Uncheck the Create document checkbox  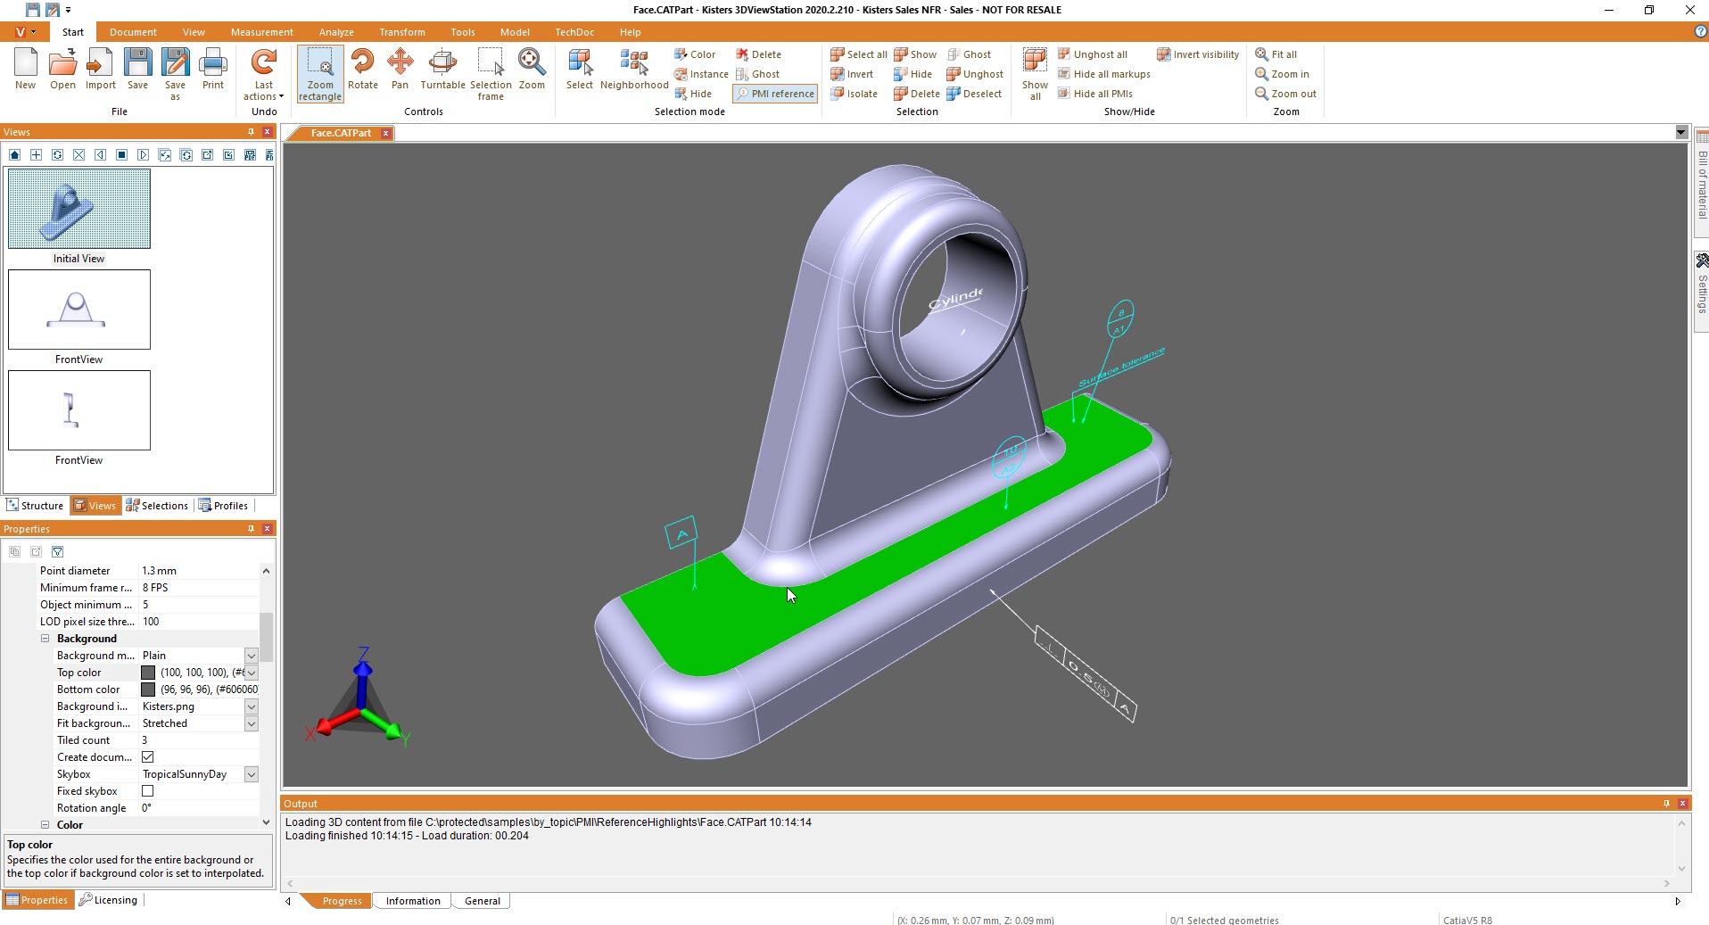(x=148, y=756)
